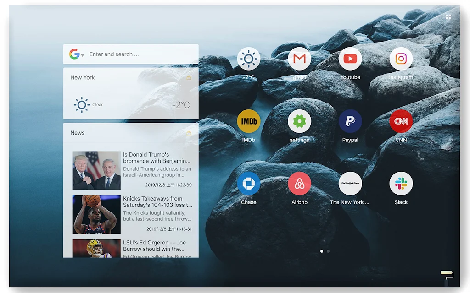Go to the first shortcuts page dot

[322, 251]
